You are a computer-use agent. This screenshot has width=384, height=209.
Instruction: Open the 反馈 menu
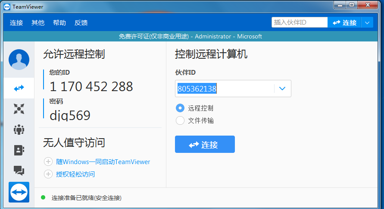pos(81,23)
